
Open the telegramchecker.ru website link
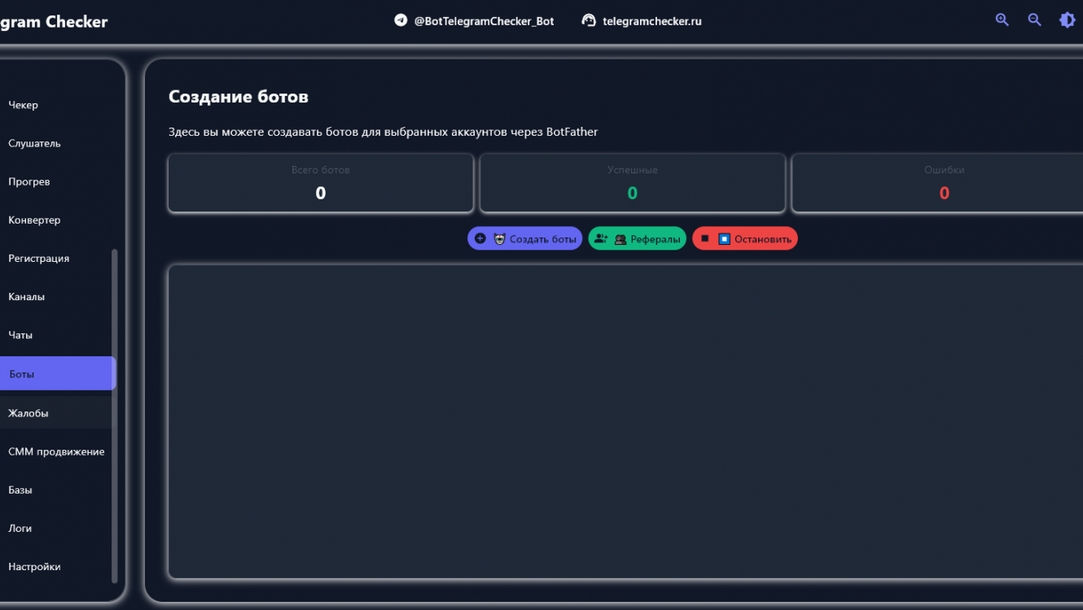(x=651, y=21)
